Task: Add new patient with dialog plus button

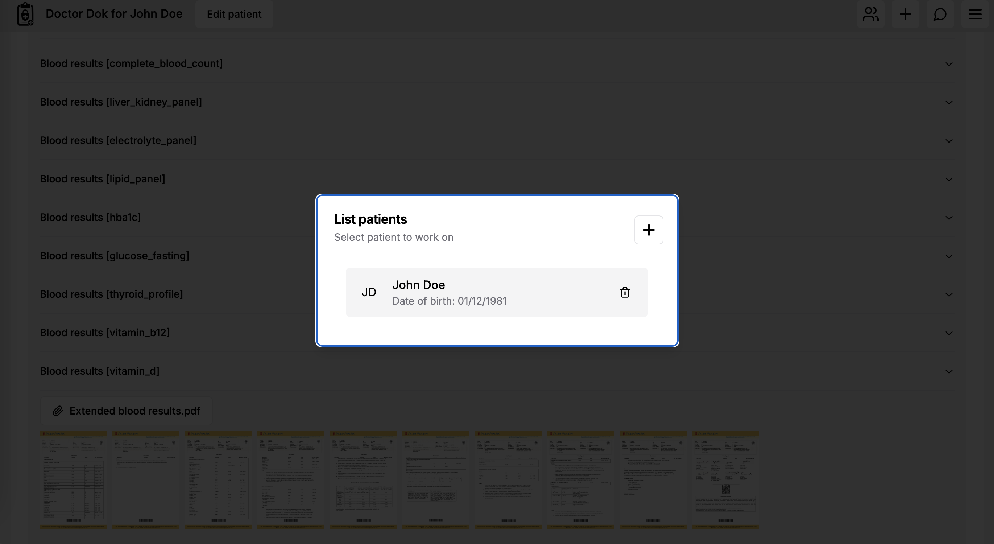Action: pyautogui.click(x=649, y=230)
